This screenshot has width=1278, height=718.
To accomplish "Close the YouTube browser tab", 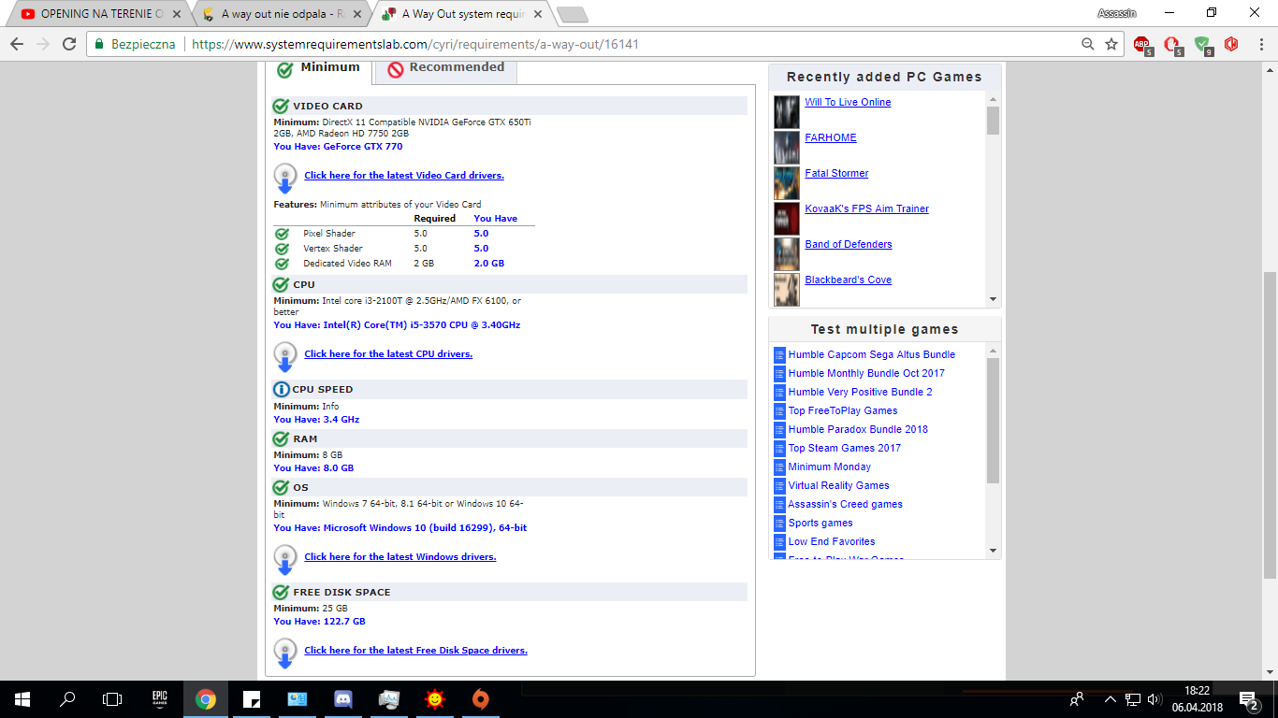I will click(x=177, y=14).
